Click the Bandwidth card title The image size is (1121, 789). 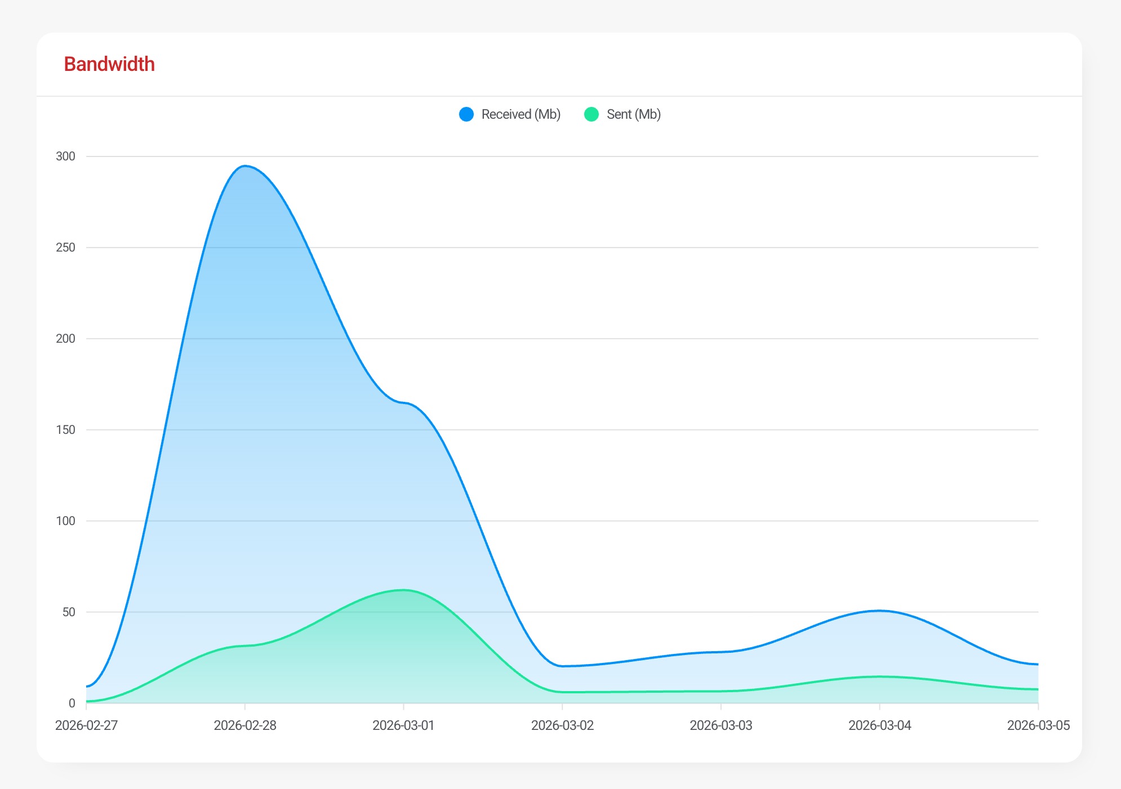(x=109, y=64)
